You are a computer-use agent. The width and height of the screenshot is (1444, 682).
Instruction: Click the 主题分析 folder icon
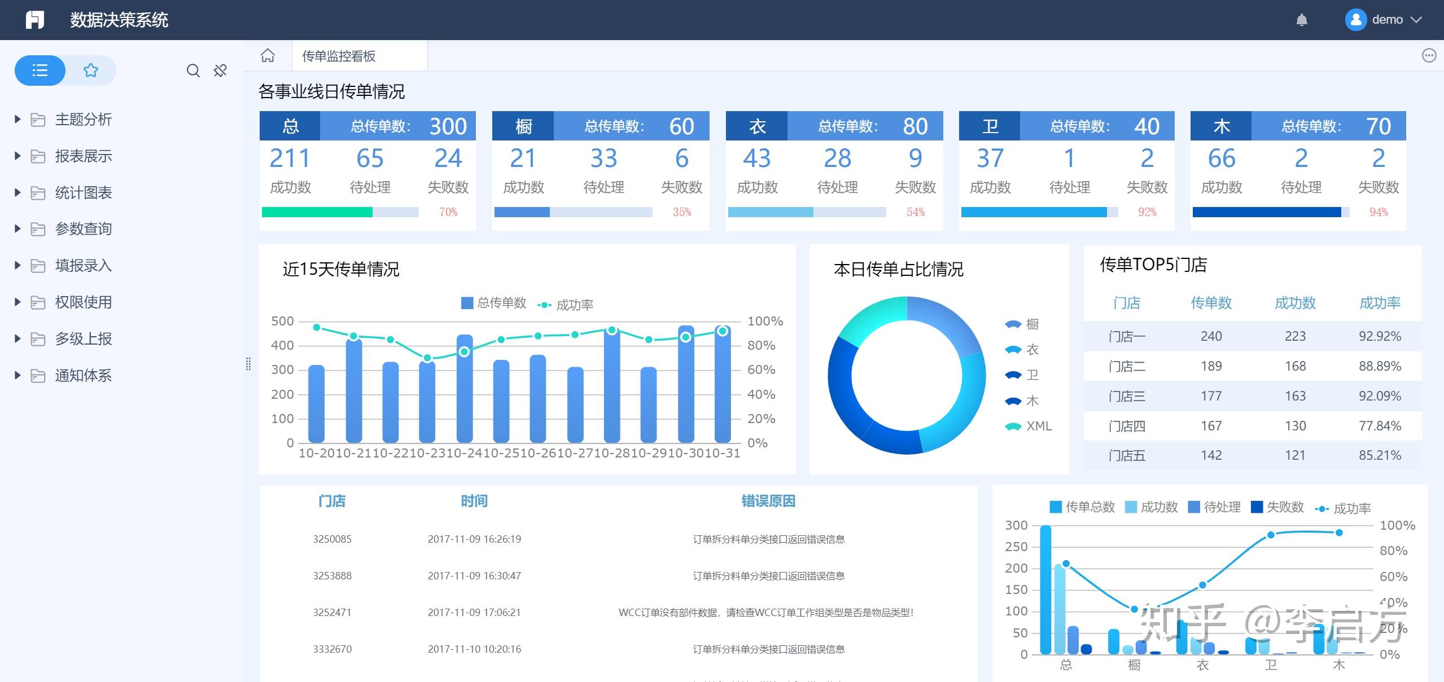point(38,120)
